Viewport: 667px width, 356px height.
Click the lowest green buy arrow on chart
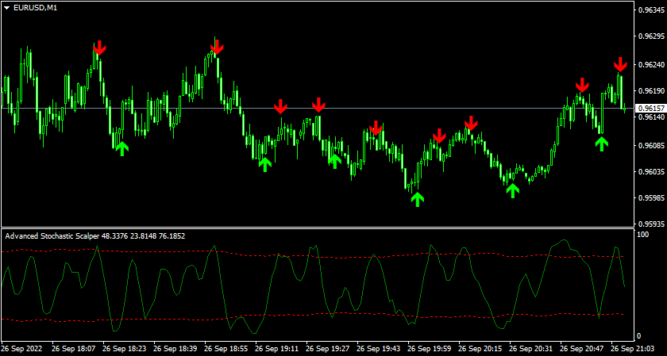(416, 198)
